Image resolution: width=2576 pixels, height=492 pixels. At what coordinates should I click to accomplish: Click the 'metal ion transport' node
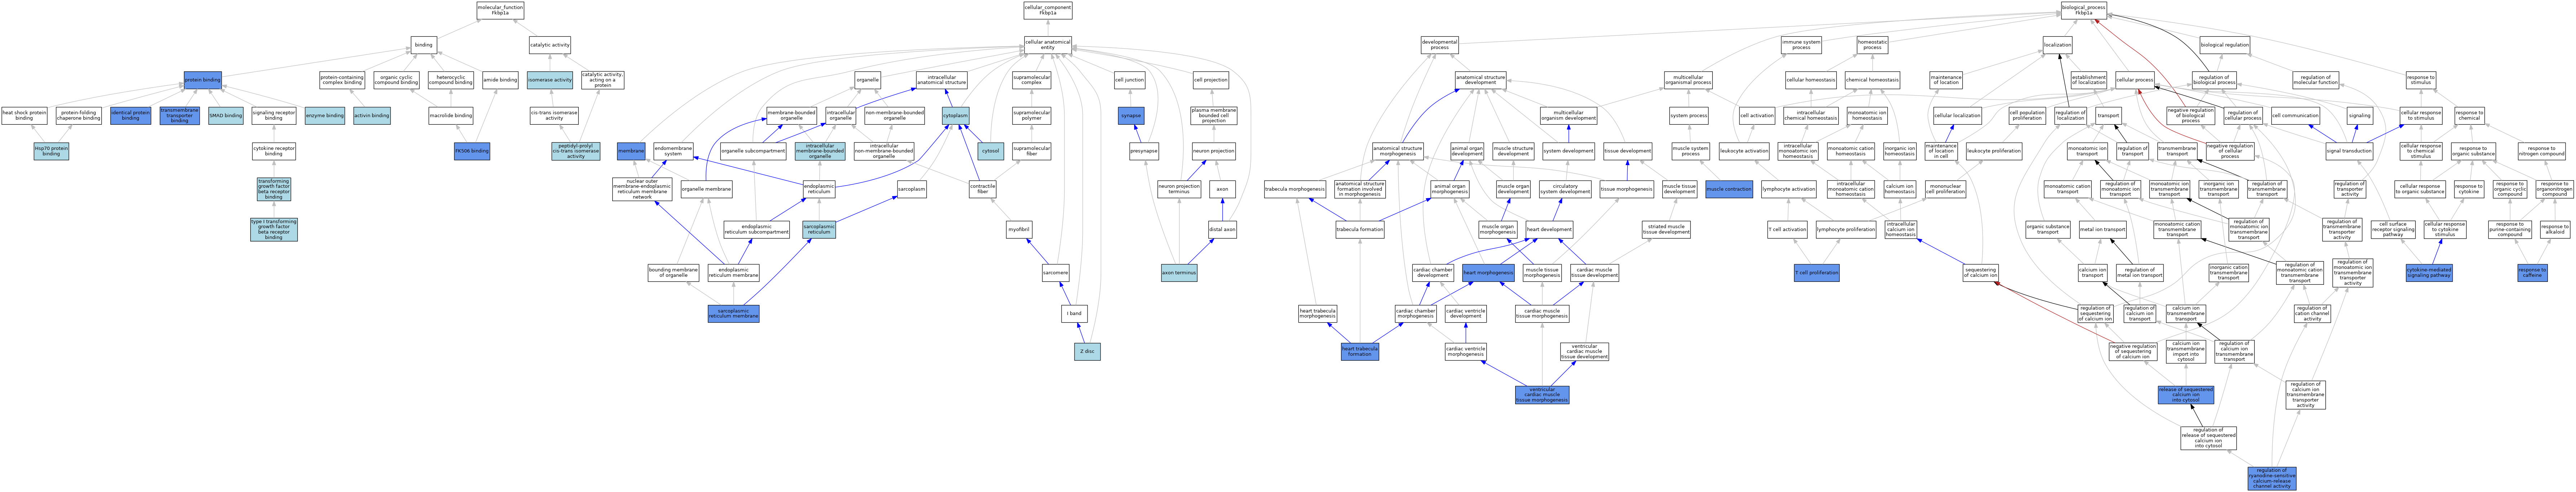click(2102, 230)
